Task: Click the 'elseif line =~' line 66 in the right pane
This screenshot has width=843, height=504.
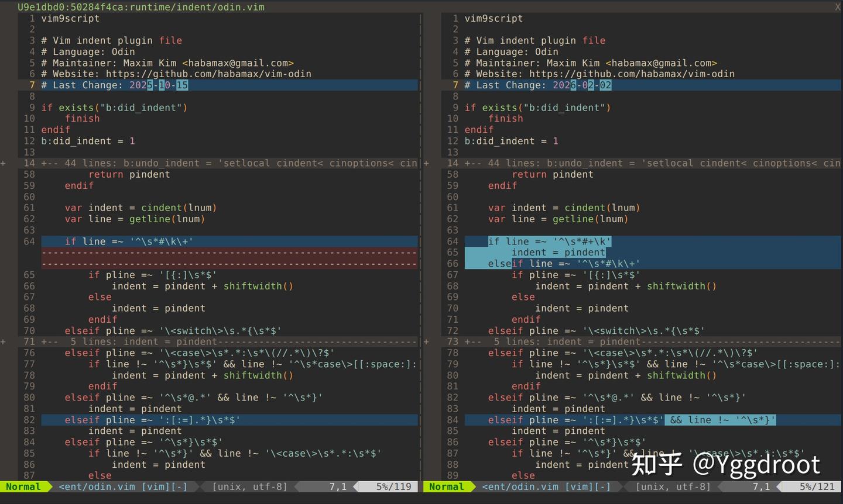Action: tap(653, 264)
